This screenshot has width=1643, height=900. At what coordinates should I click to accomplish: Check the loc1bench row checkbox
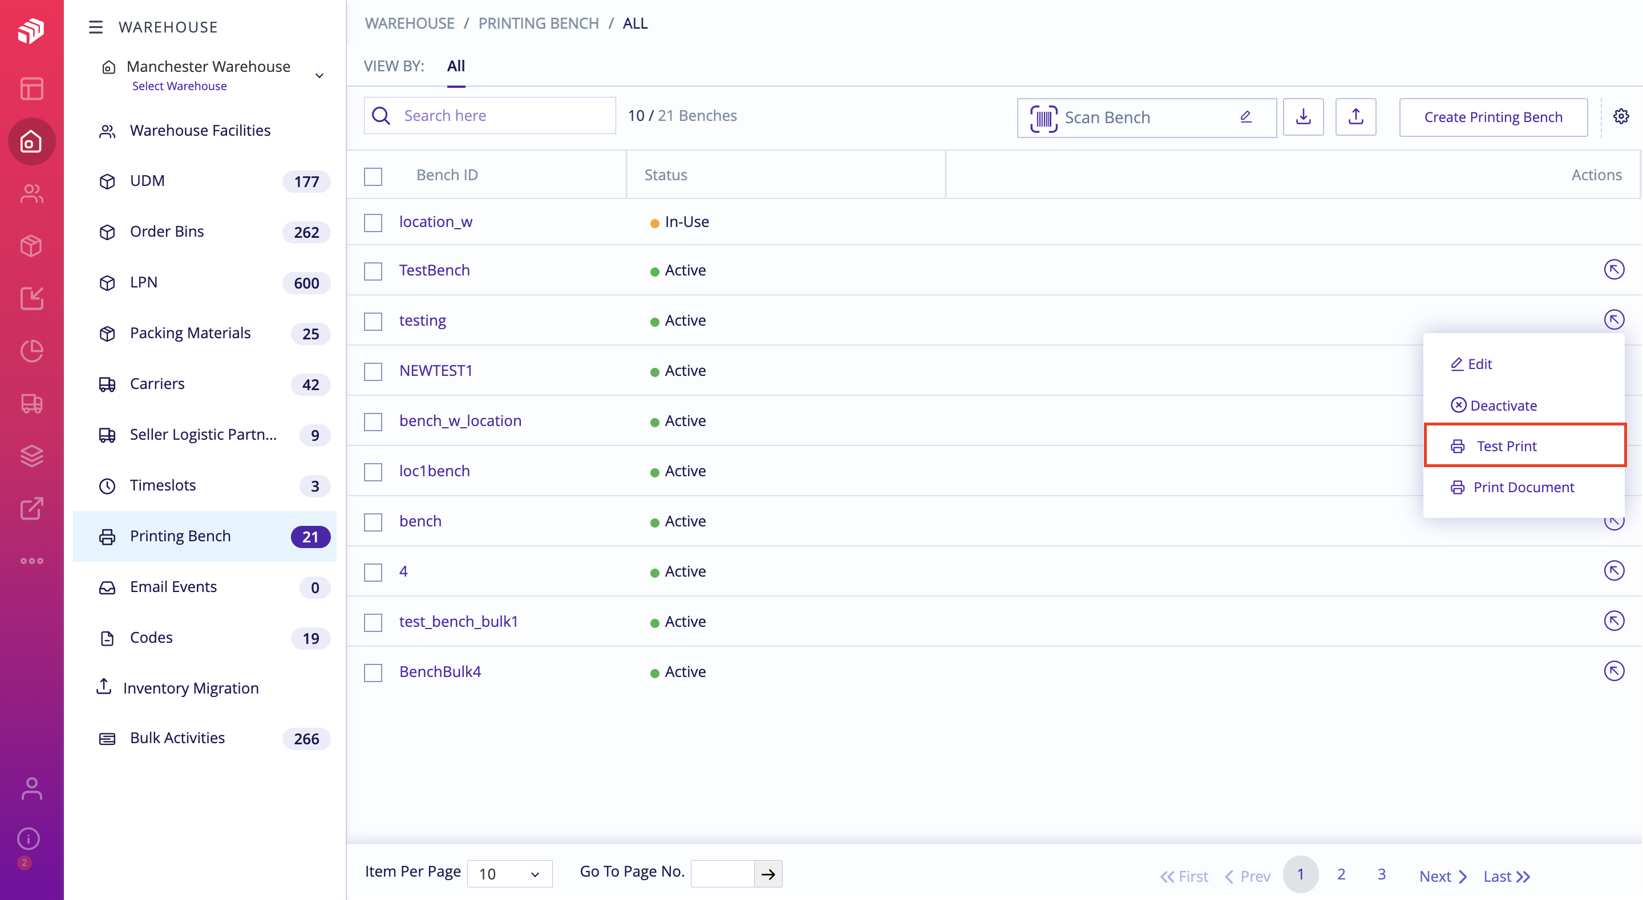click(373, 472)
